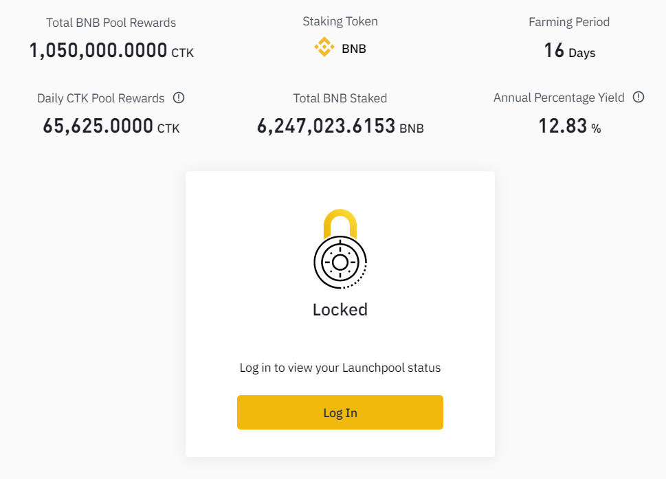Click the "Log in to view your Launchpool status" text

click(x=340, y=368)
